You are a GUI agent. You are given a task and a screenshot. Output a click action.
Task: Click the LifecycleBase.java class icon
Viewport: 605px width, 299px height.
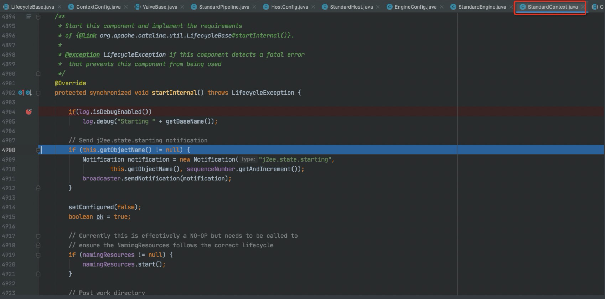pos(6,7)
